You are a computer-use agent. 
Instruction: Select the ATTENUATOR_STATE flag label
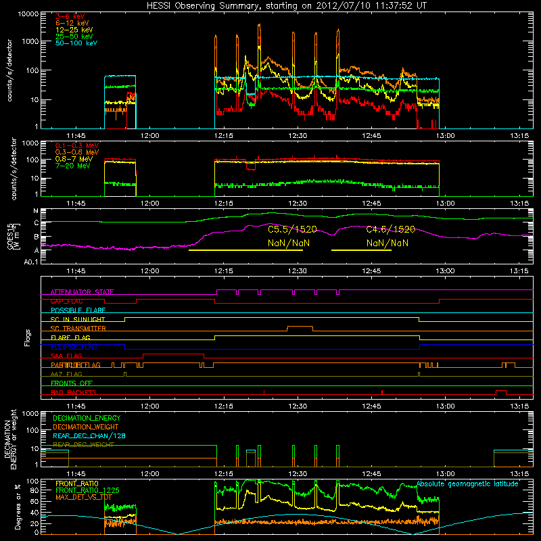(82, 292)
